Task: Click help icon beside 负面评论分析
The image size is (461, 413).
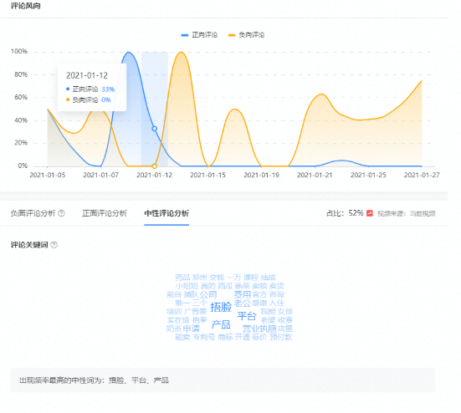Action: point(61,213)
